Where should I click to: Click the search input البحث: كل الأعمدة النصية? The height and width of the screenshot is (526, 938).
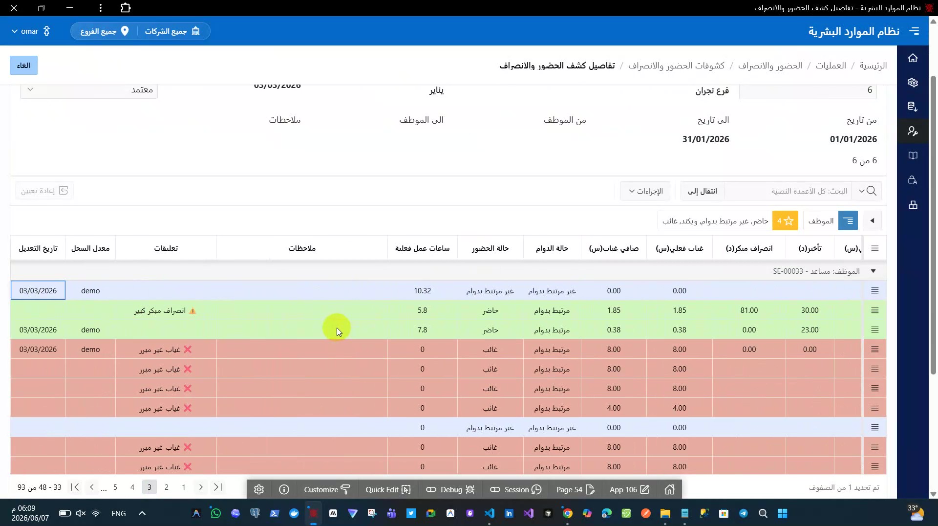click(x=788, y=191)
